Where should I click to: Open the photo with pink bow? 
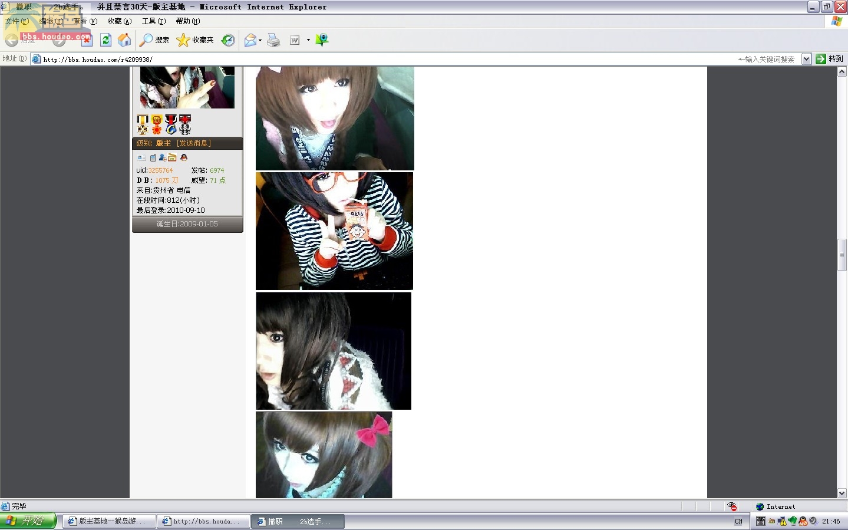pos(324,455)
